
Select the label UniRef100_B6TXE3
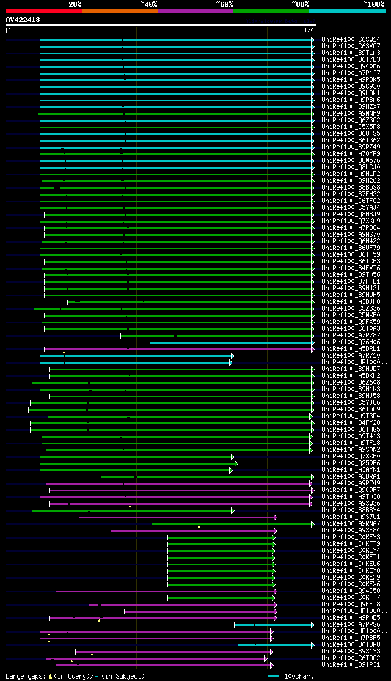click(x=351, y=262)
